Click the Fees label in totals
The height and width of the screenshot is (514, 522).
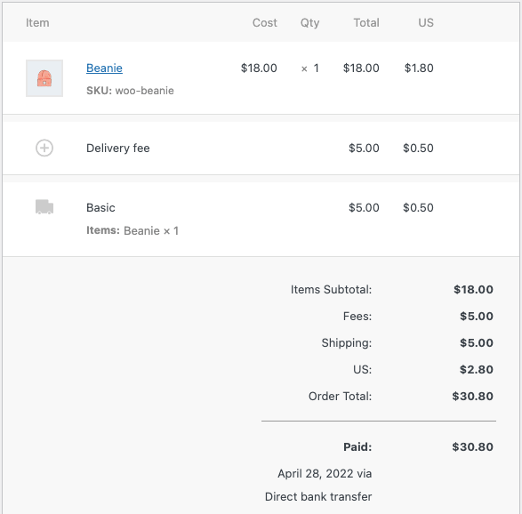click(x=357, y=317)
